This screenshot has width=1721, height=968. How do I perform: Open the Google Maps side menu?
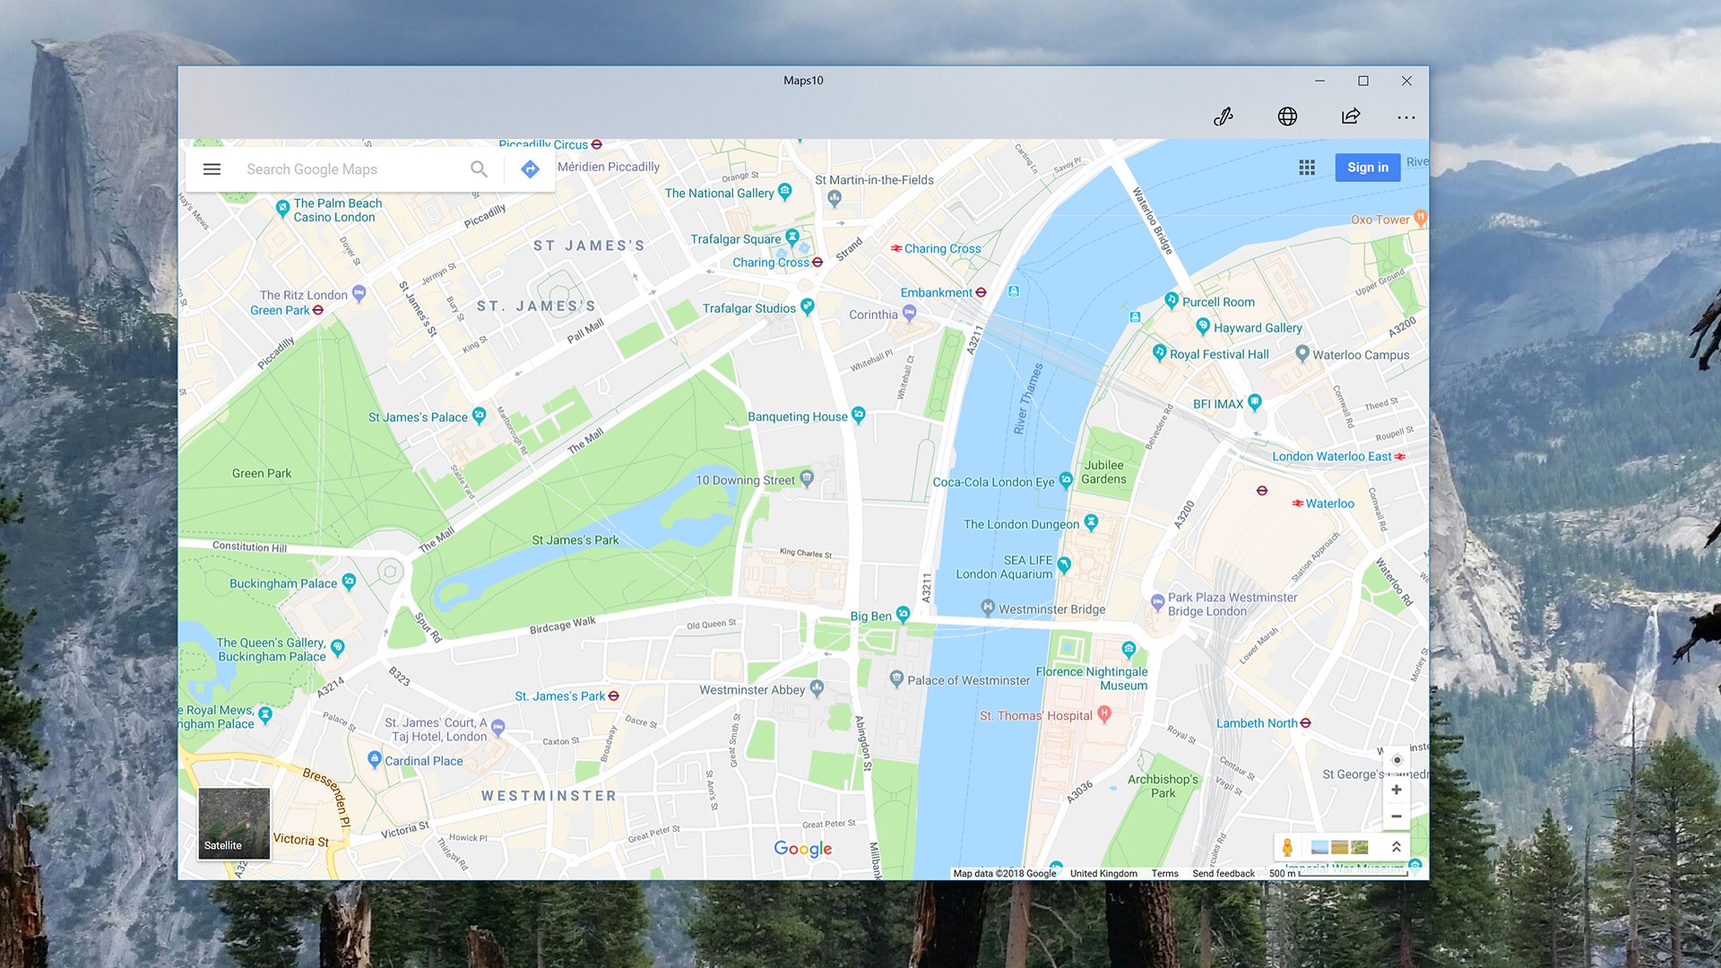coord(212,169)
